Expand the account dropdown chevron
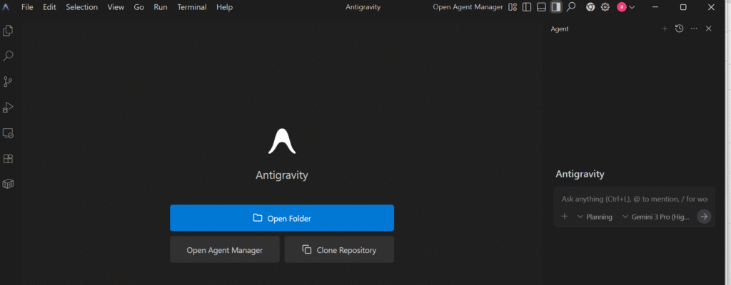Viewport: 731px width, 285px height. tap(632, 7)
